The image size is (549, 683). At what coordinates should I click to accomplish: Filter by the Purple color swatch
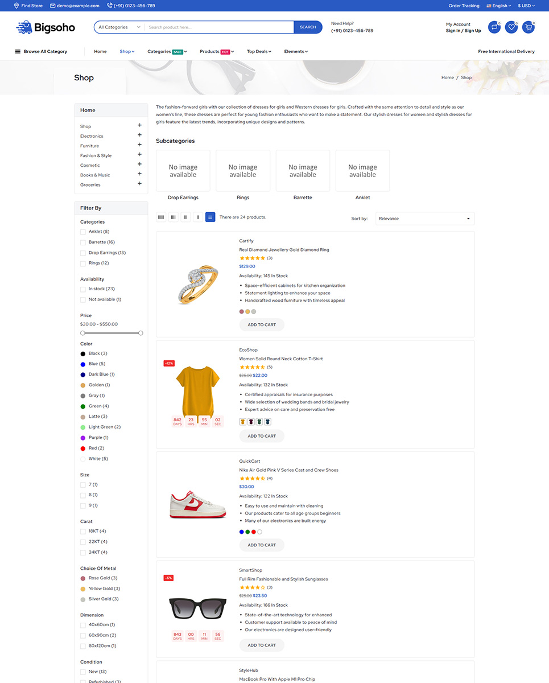(83, 438)
